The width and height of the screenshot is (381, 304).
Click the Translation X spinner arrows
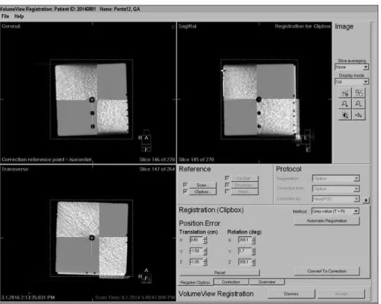(x=205, y=240)
